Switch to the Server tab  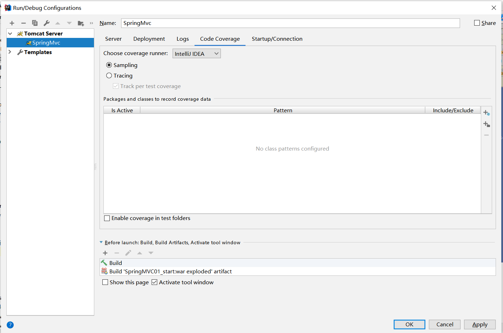pos(113,39)
